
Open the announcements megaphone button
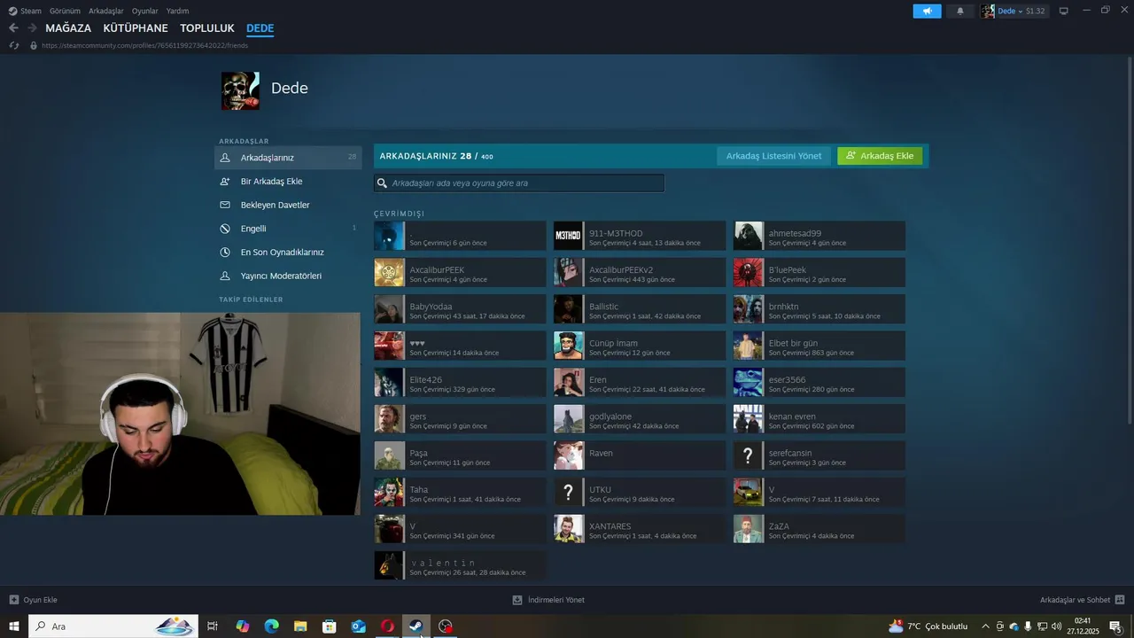pyautogui.click(x=927, y=11)
